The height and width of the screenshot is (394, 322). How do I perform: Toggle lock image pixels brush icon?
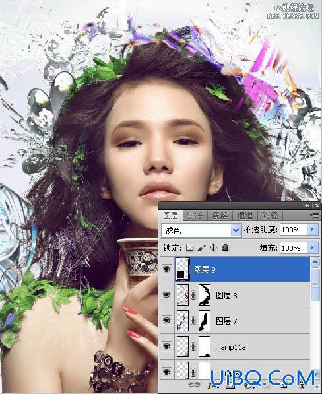[202, 247]
